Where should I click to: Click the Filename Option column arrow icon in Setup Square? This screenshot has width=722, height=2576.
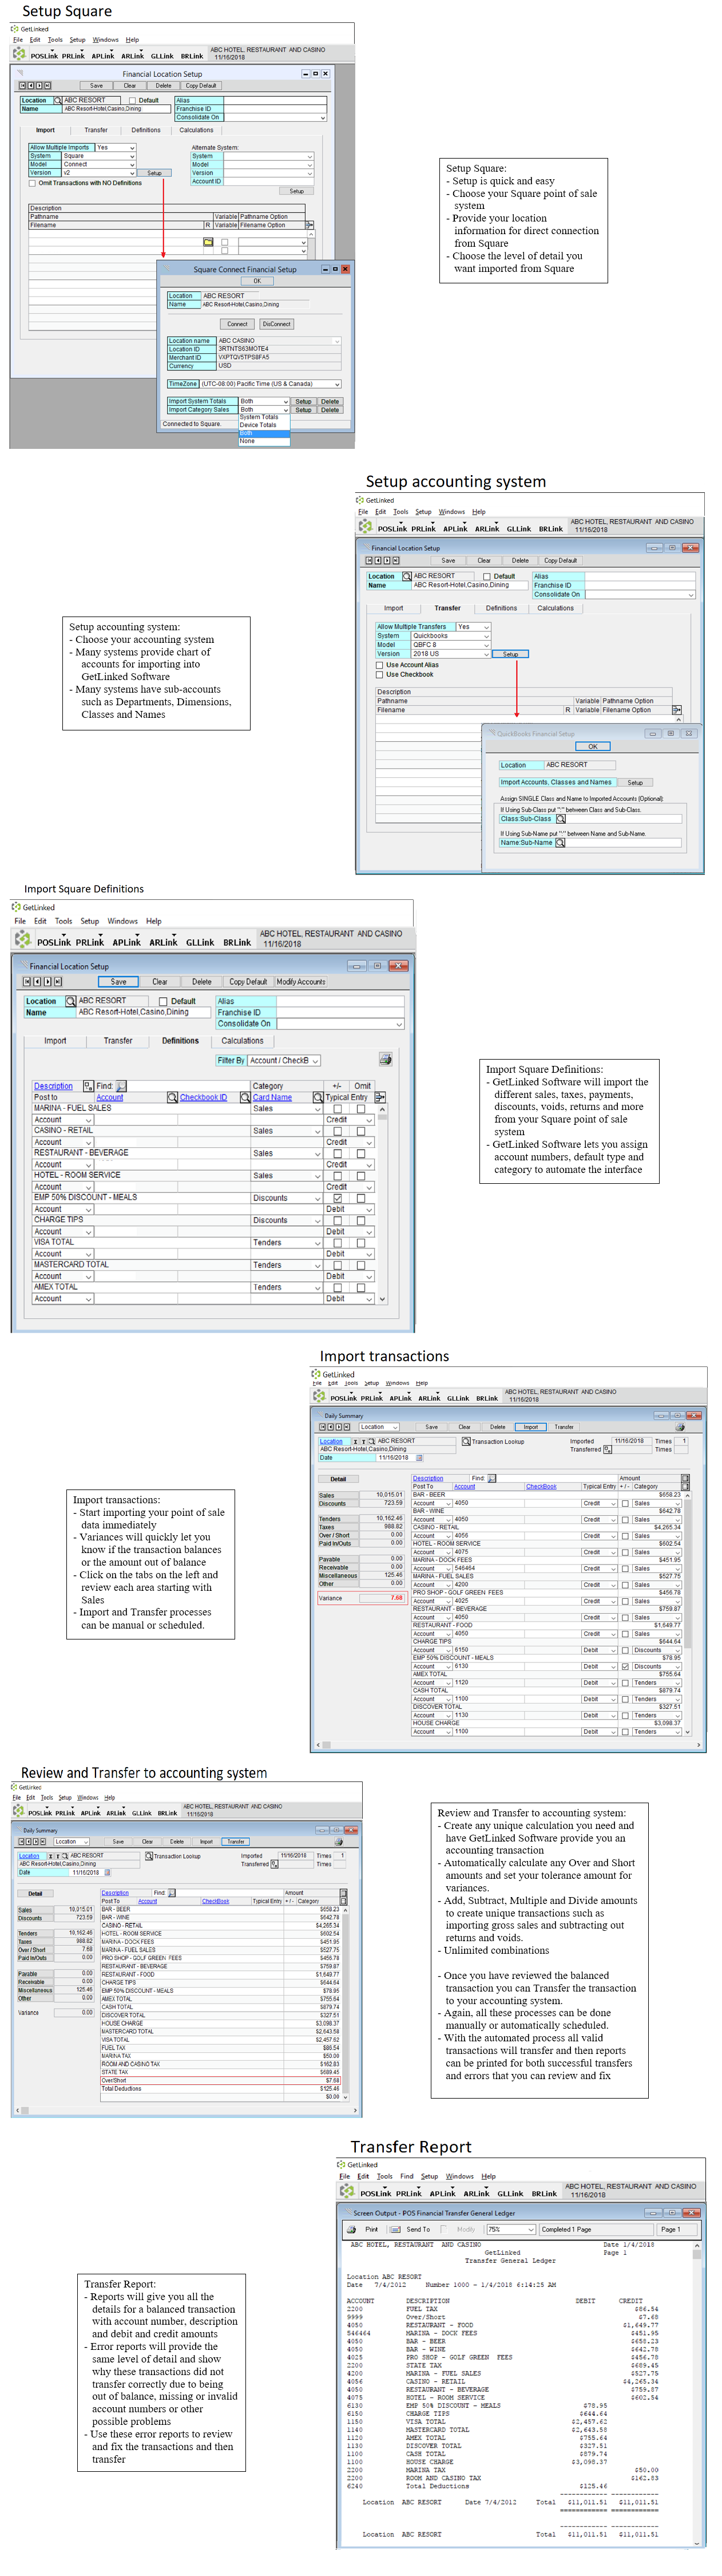[x=310, y=225]
